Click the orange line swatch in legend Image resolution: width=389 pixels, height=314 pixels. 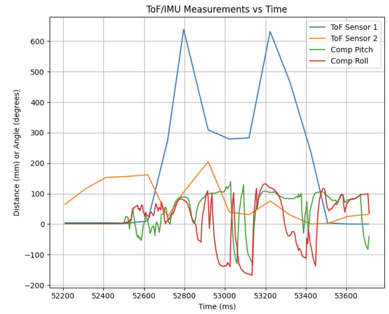click(x=317, y=39)
